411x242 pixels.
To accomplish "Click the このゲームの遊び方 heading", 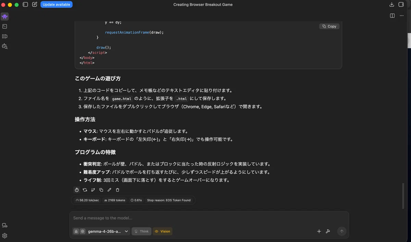I will pos(98,79).
